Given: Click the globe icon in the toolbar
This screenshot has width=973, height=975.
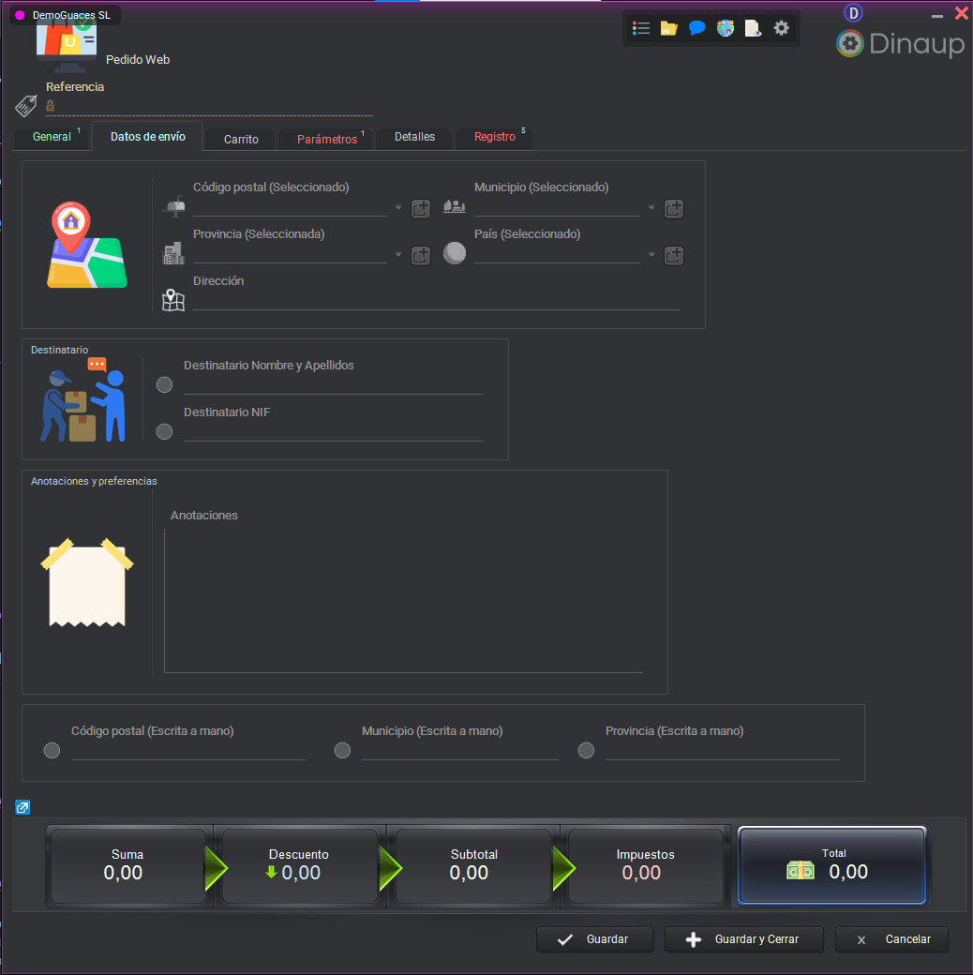Looking at the screenshot, I should tap(725, 28).
